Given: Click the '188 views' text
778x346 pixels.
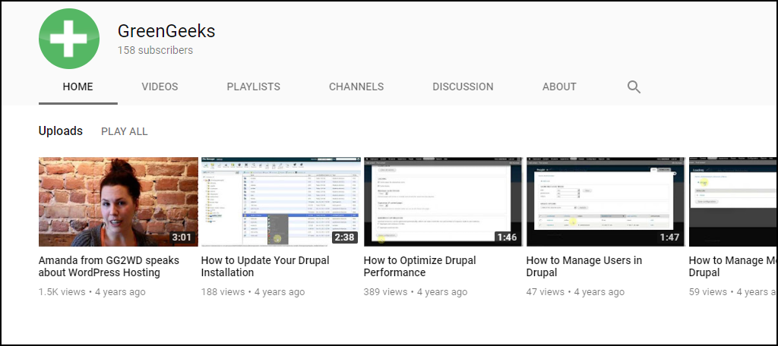Looking at the screenshot, I should click(x=223, y=292).
